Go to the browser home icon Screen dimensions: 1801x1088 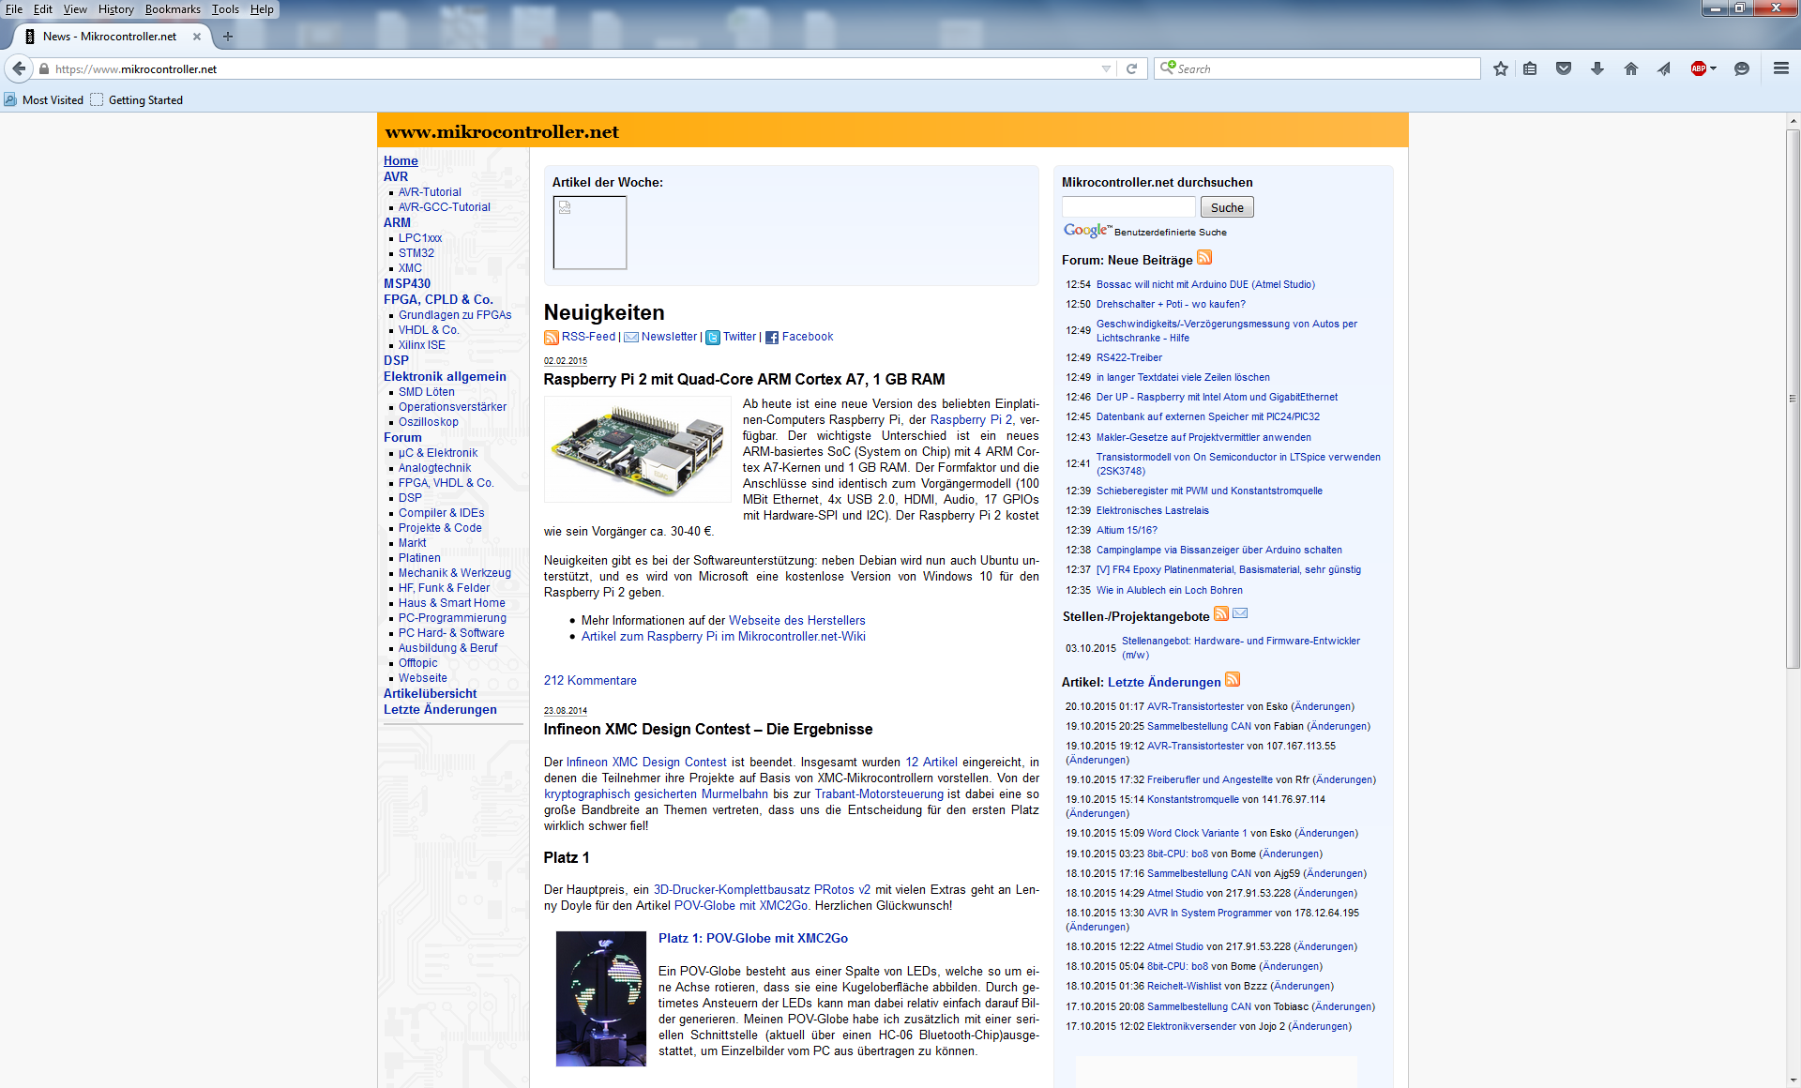point(1631,68)
